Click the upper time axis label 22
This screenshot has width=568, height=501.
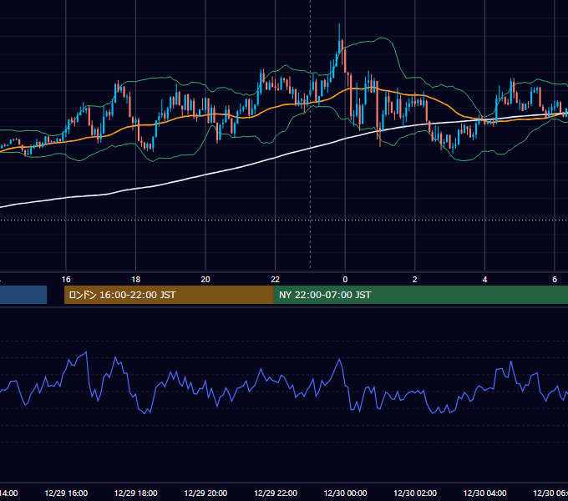point(276,279)
